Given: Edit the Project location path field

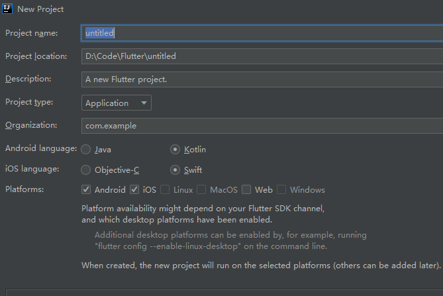Looking at the screenshot, I should tap(262, 56).
